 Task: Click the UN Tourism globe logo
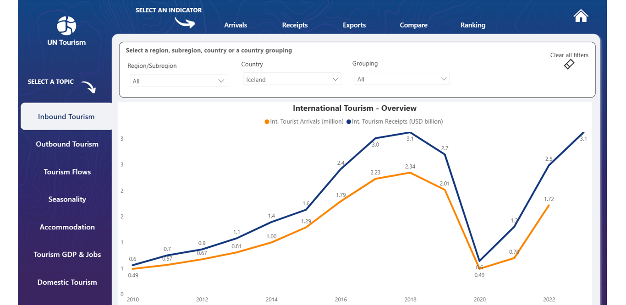[x=66, y=26]
